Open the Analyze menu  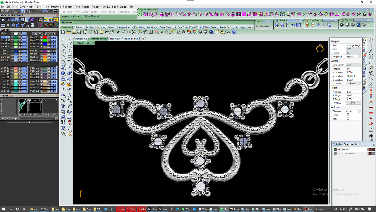click(x=85, y=7)
